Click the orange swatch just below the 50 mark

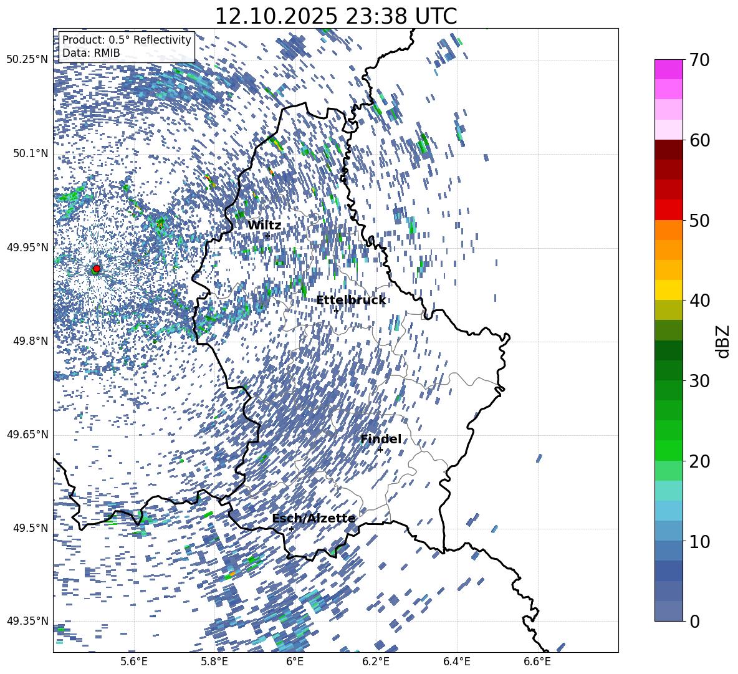point(668,230)
